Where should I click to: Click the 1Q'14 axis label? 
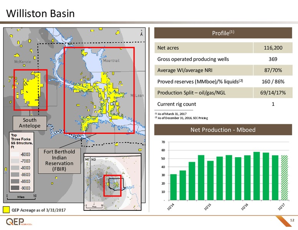171,207
